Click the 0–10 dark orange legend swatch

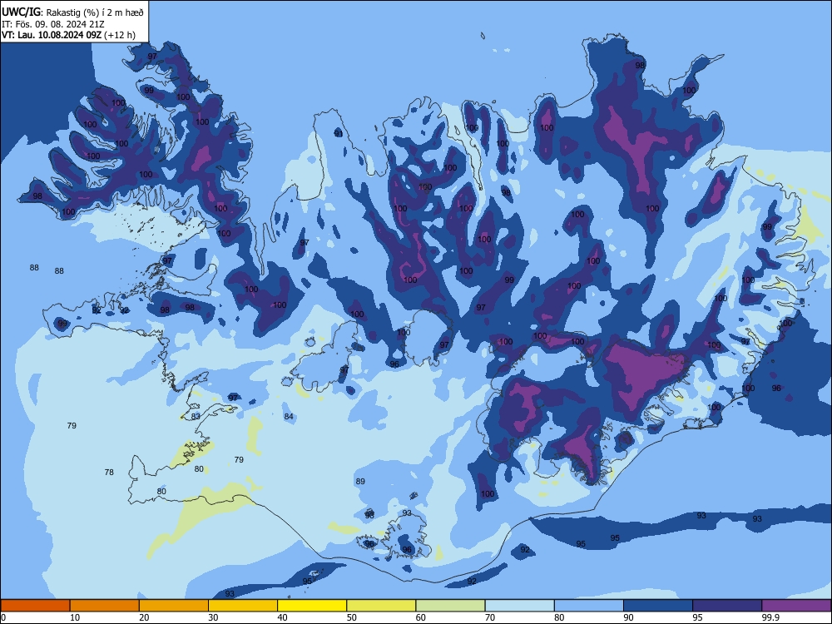click(x=35, y=606)
